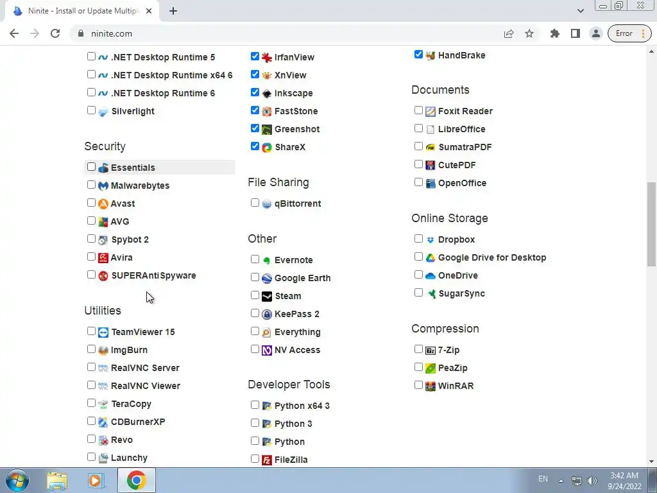Open the tab search dropdown arrow
The height and width of the screenshot is (493, 657).
tap(580, 11)
